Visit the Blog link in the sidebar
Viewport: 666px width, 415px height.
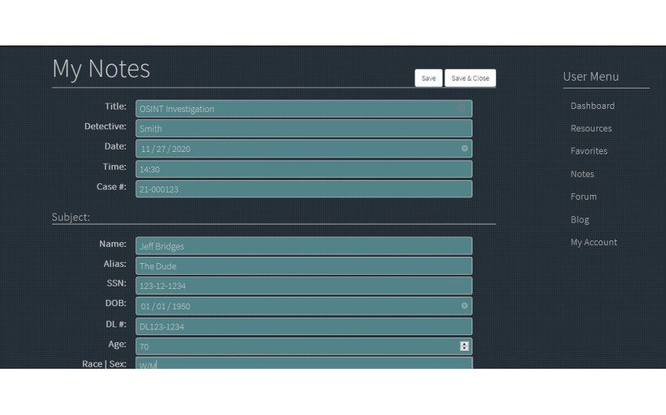pyautogui.click(x=580, y=219)
